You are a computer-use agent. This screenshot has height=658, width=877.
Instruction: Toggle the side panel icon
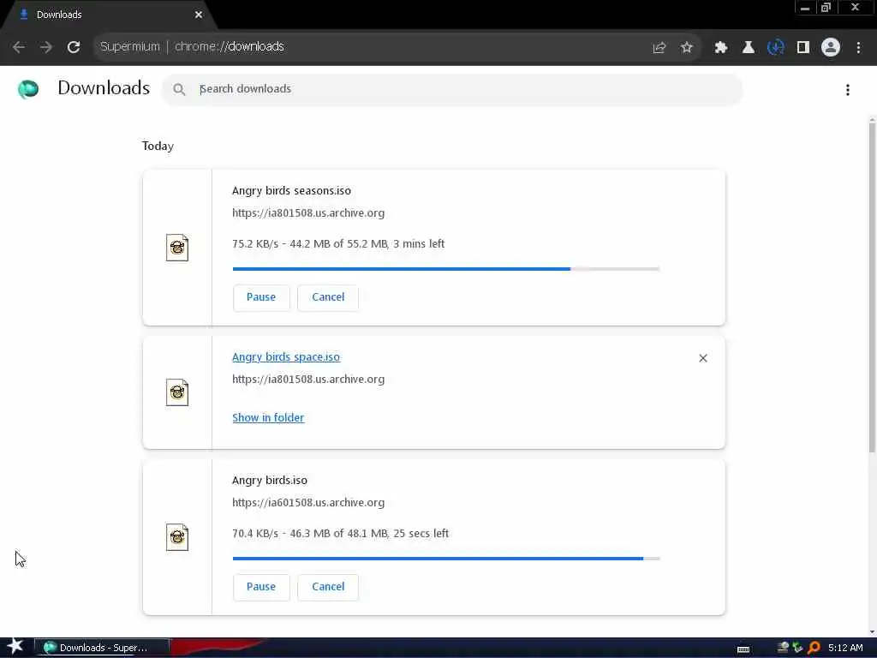tap(803, 48)
